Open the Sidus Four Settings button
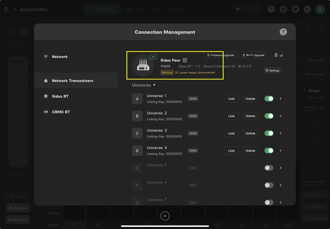Viewport: 330px width, 229px height. coord(272,70)
